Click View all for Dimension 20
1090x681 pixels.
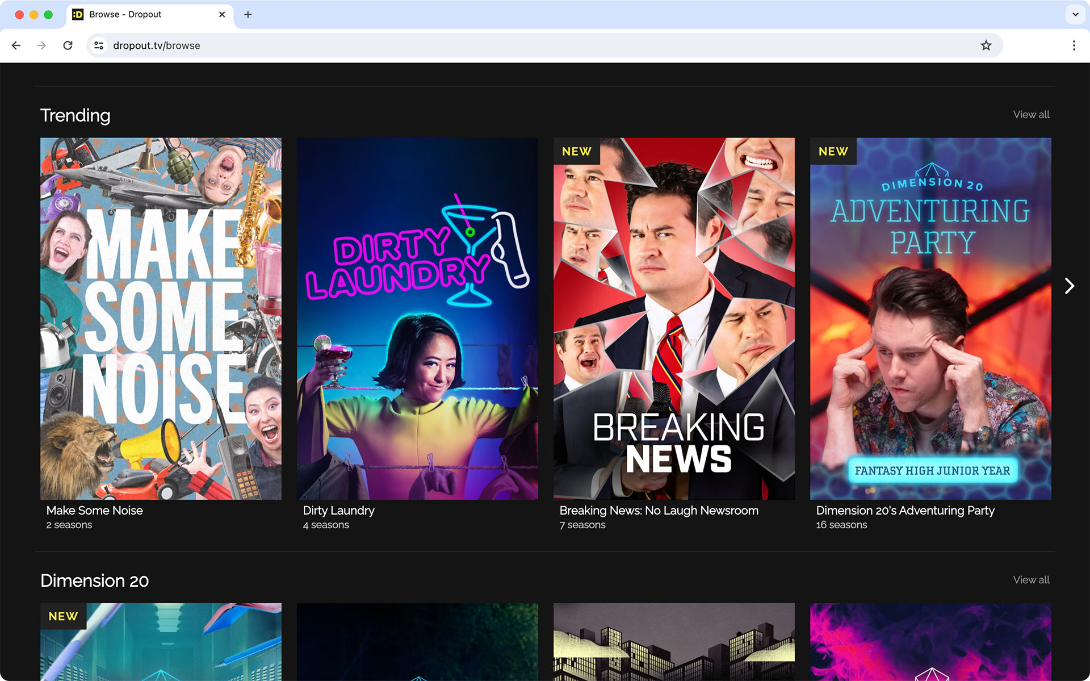(1031, 580)
